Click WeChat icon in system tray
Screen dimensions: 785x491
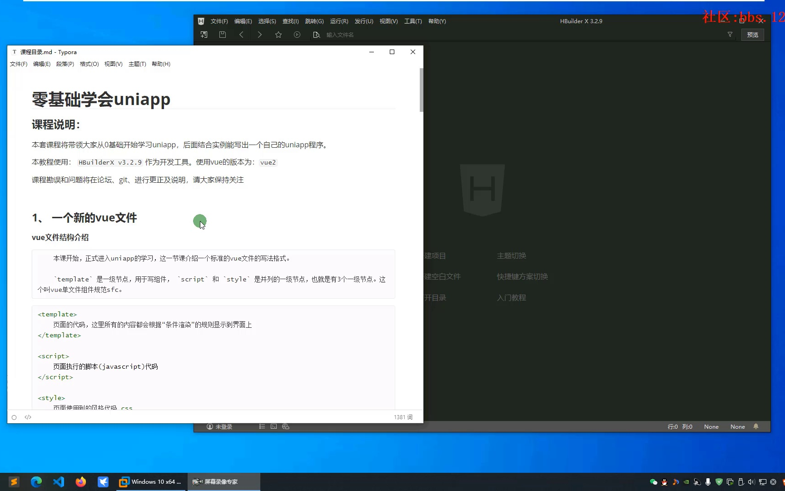(x=654, y=482)
